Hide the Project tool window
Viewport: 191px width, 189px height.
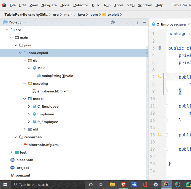click(x=145, y=22)
